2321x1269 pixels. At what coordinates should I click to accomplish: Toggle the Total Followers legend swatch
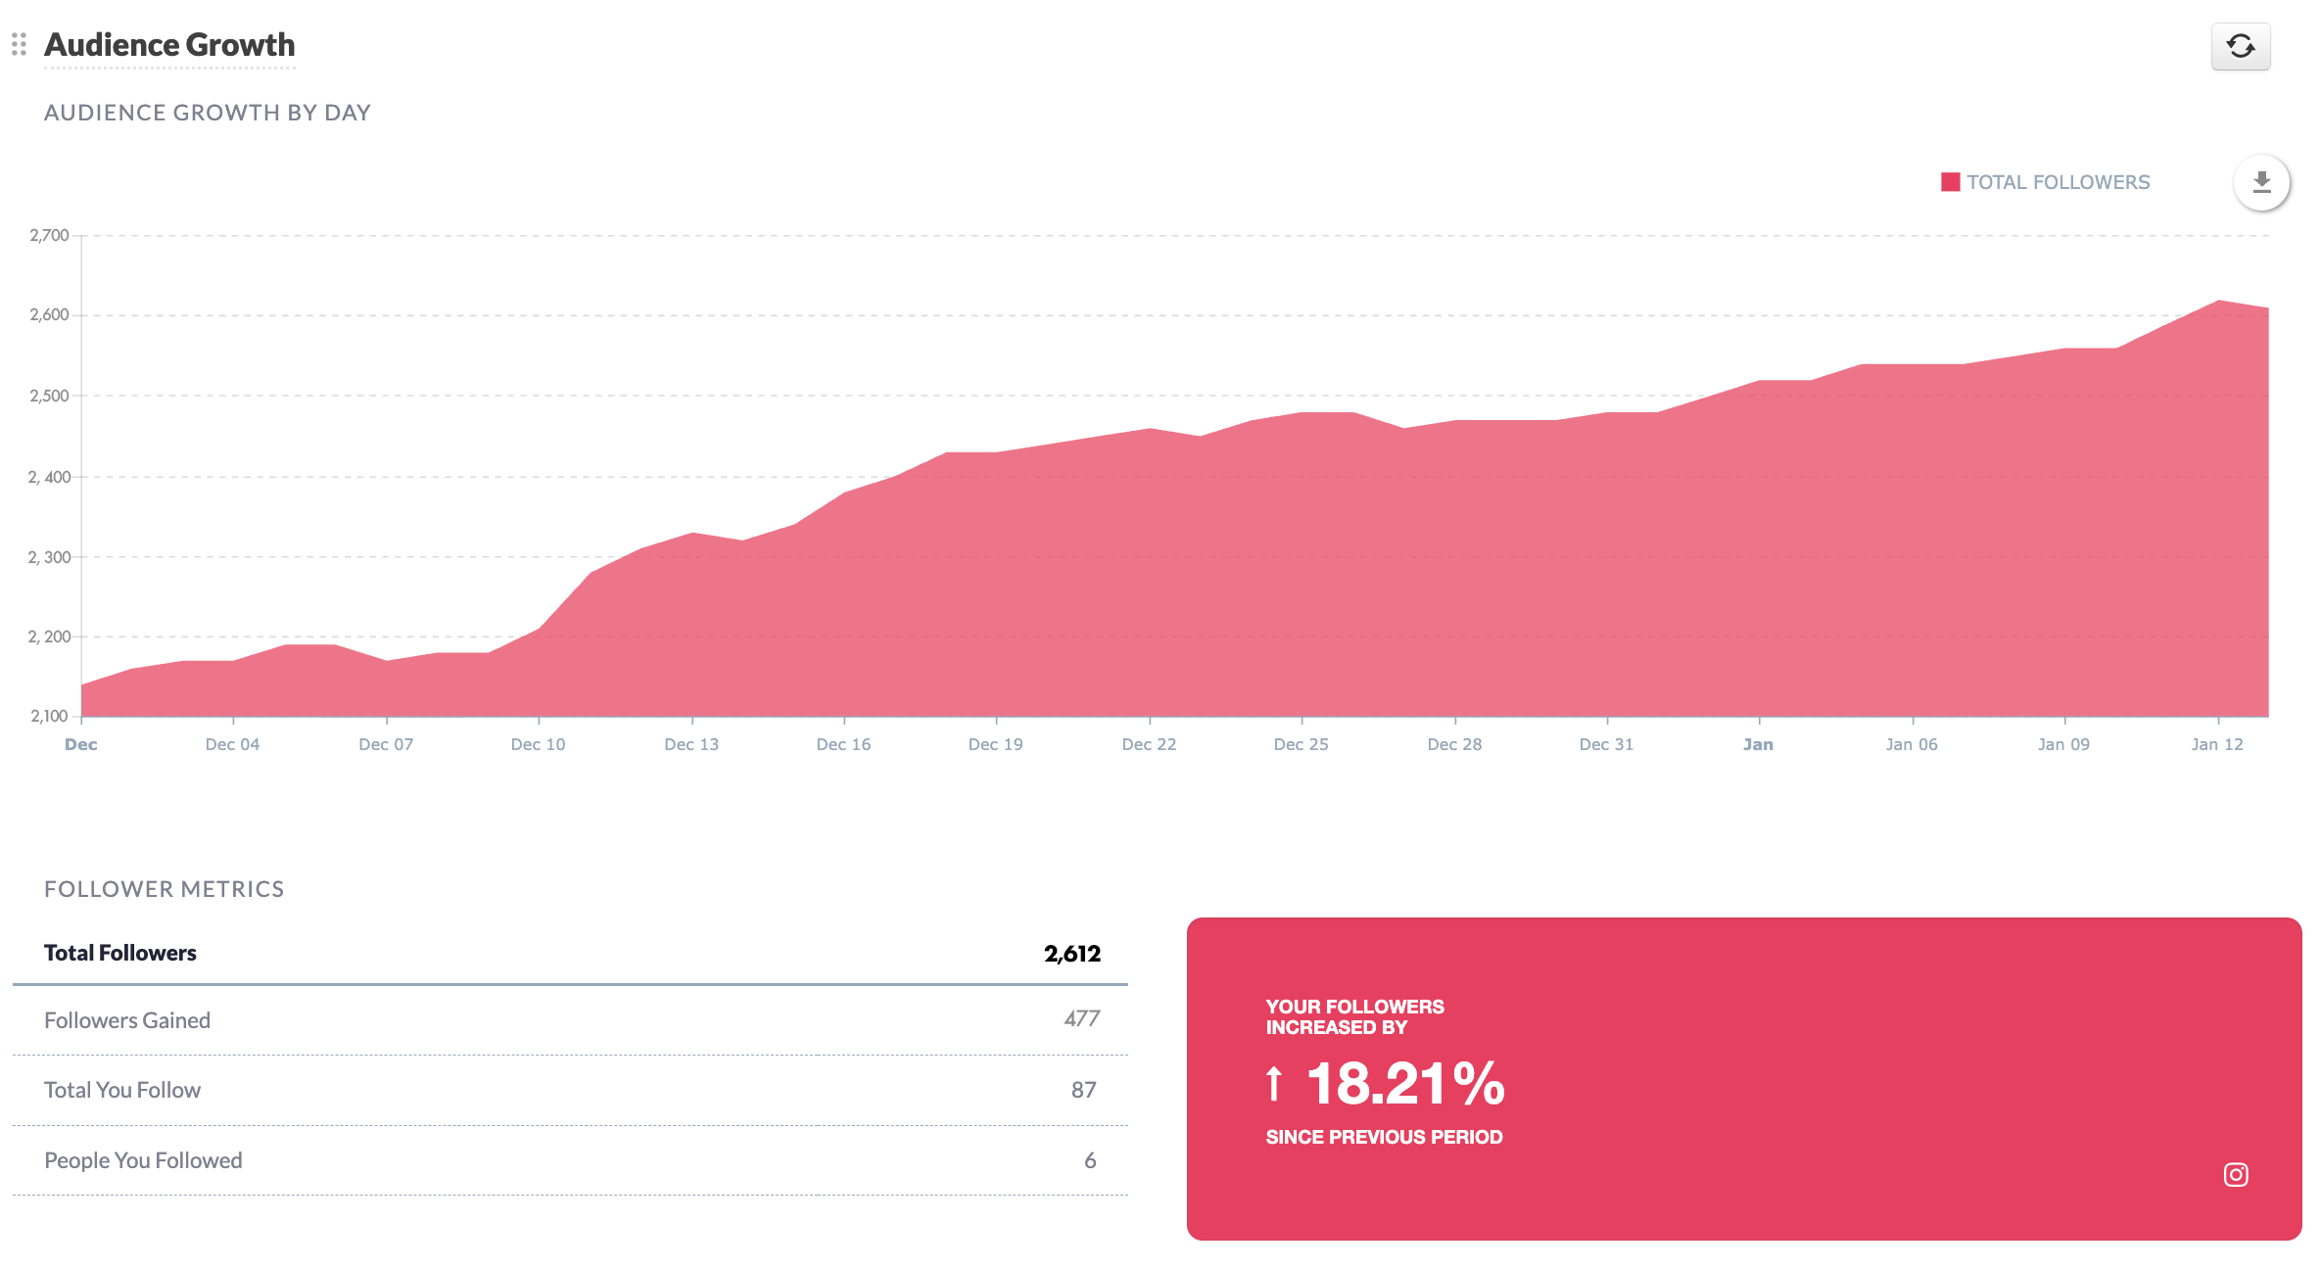tap(1950, 182)
